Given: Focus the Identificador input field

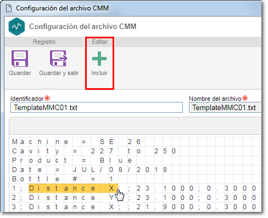Looking at the screenshot, I should click(x=97, y=107).
